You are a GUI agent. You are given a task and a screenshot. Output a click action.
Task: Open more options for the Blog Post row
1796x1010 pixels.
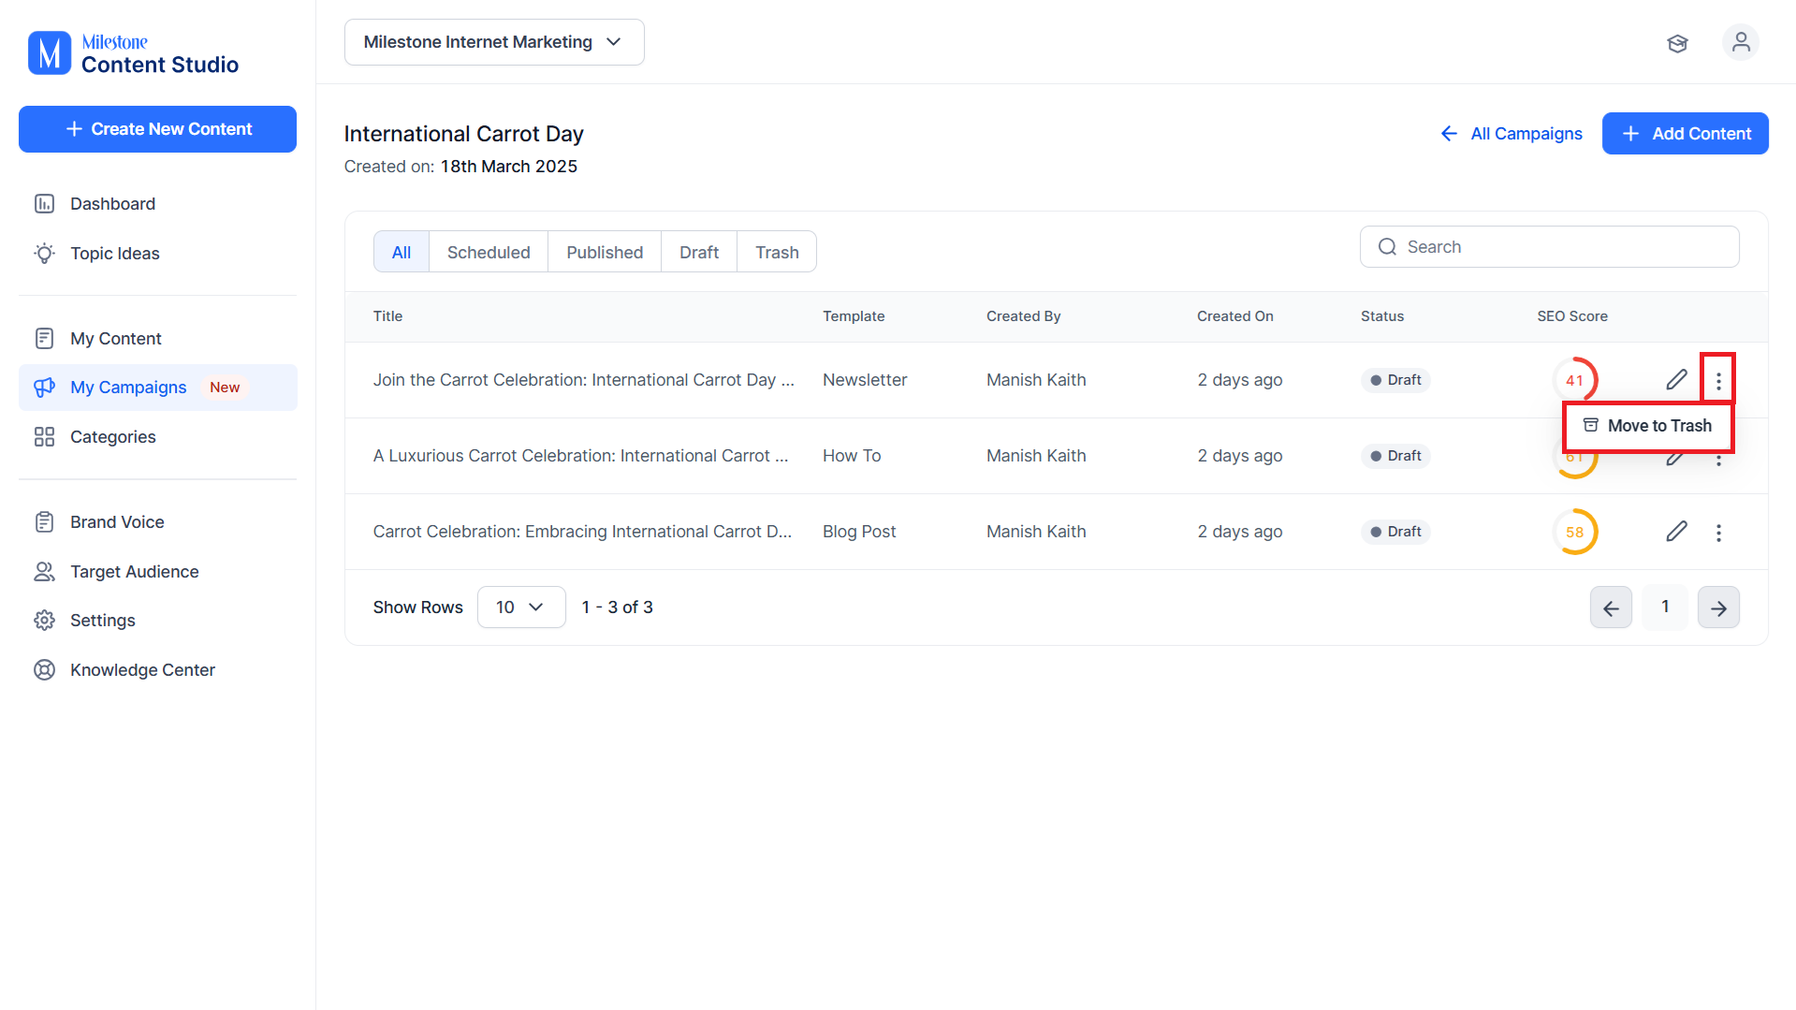[x=1718, y=533]
